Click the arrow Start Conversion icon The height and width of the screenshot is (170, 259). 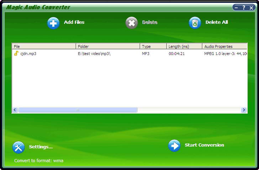(x=174, y=146)
